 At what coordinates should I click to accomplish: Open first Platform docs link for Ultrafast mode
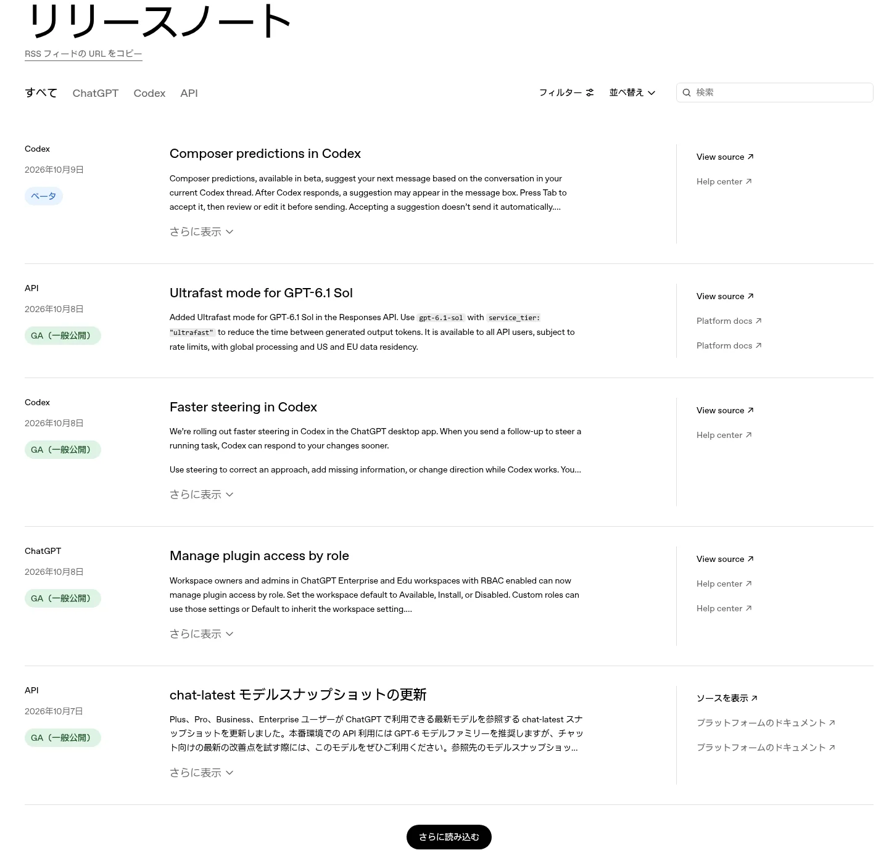[729, 321]
